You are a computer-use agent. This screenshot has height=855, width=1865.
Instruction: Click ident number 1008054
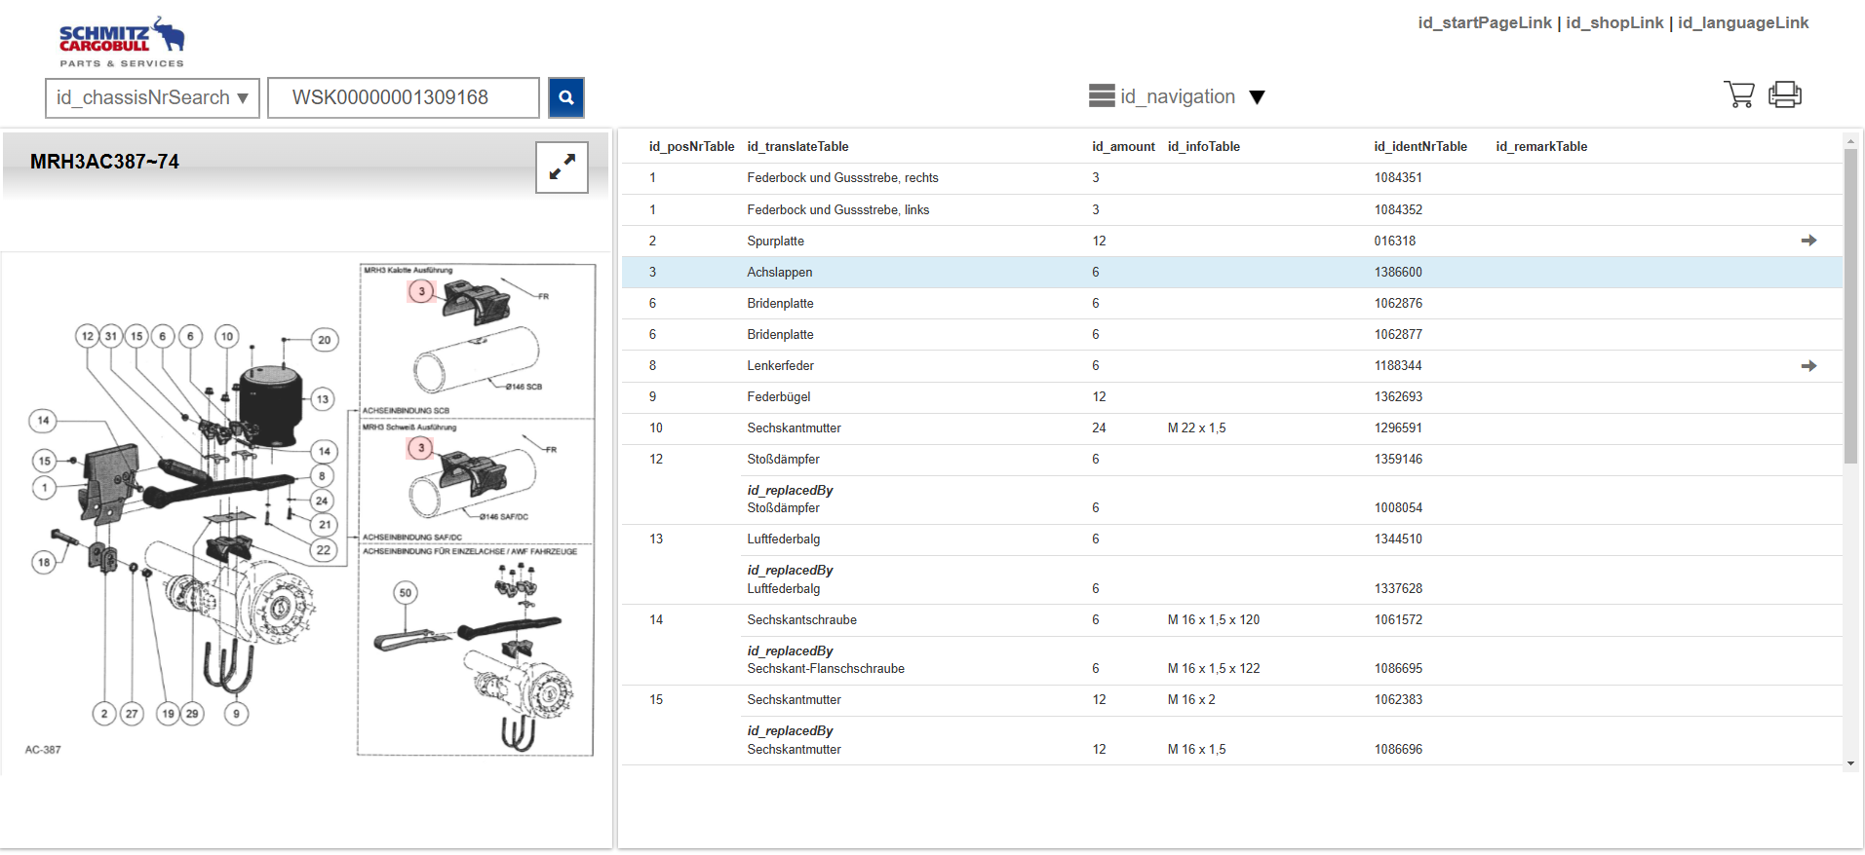pos(1398,508)
